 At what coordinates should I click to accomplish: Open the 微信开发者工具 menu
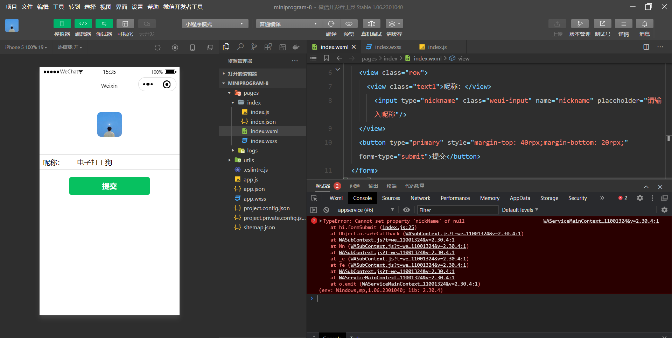tap(183, 7)
